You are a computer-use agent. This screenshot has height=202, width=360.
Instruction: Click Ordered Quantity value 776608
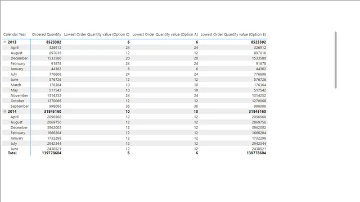click(x=55, y=74)
